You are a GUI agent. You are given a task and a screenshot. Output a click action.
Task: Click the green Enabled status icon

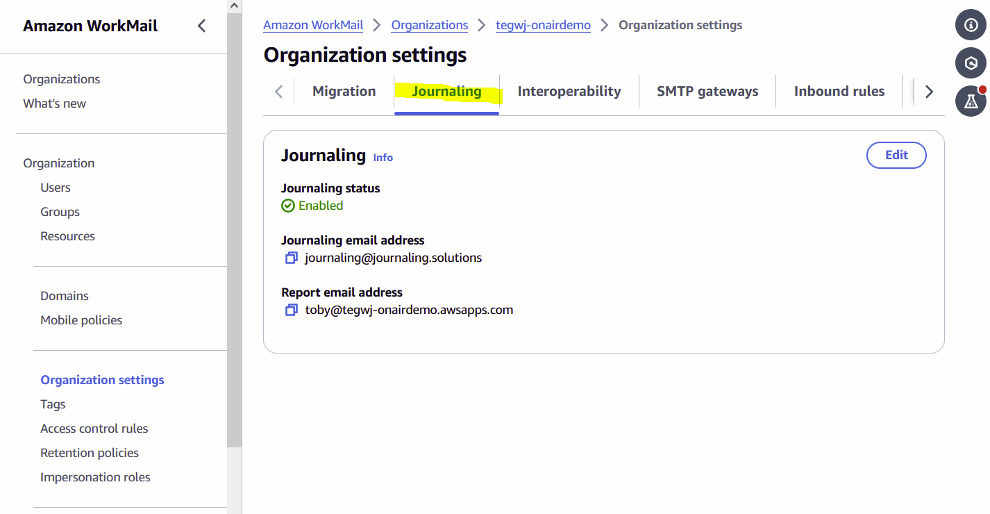[x=287, y=205]
